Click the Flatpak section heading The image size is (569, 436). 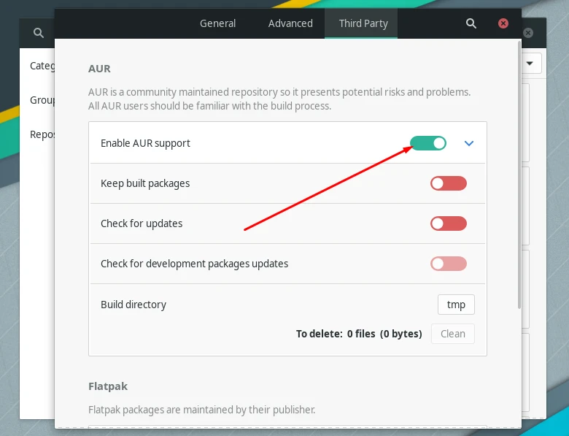pyautogui.click(x=108, y=386)
